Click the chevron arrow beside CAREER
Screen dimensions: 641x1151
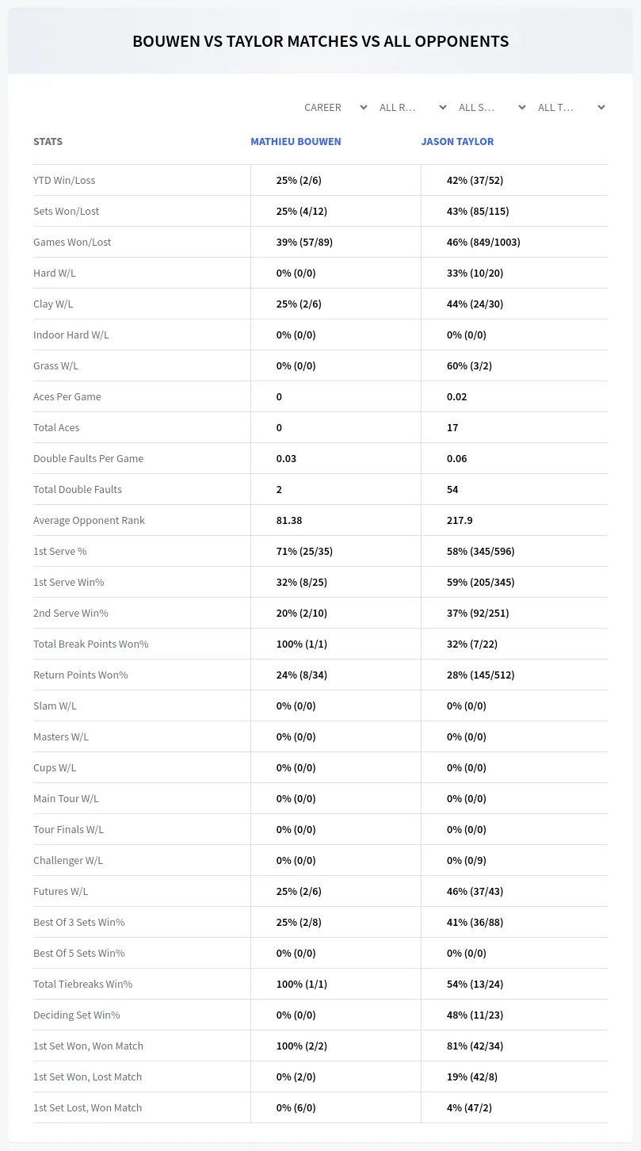(364, 107)
